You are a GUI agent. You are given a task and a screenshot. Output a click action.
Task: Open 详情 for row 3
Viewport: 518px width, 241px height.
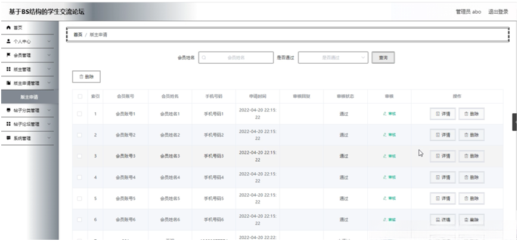[443, 156]
